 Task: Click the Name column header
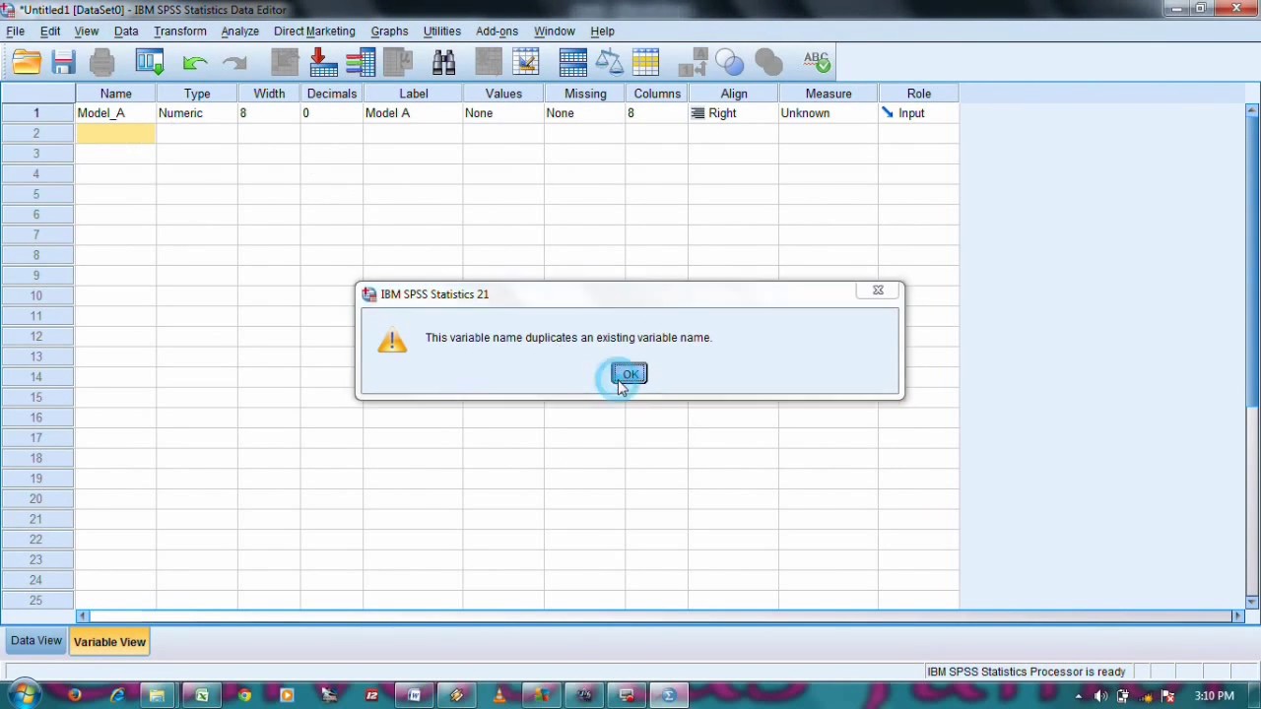116,94
